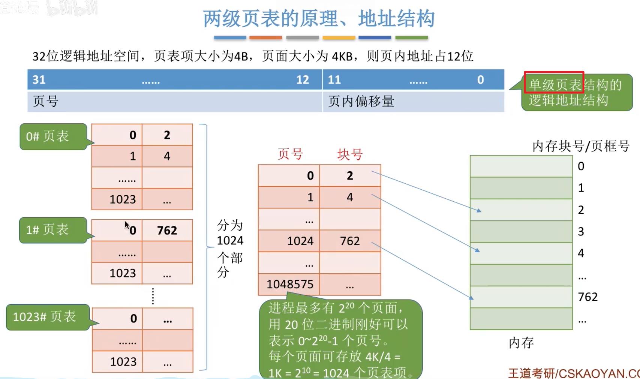Screen dimensions: 640x379
Task: Select the 1# 页表 label
Action: 53,230
